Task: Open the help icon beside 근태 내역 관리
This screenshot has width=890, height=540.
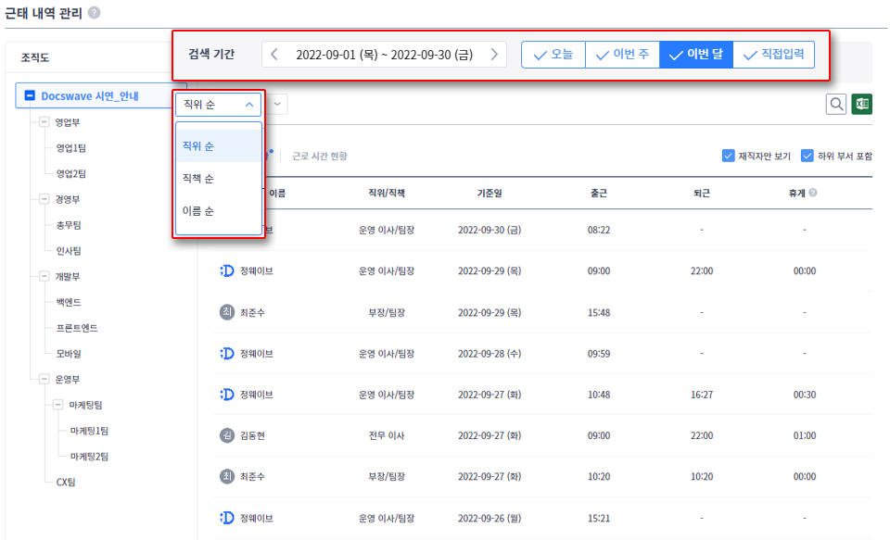Action: 95,12
